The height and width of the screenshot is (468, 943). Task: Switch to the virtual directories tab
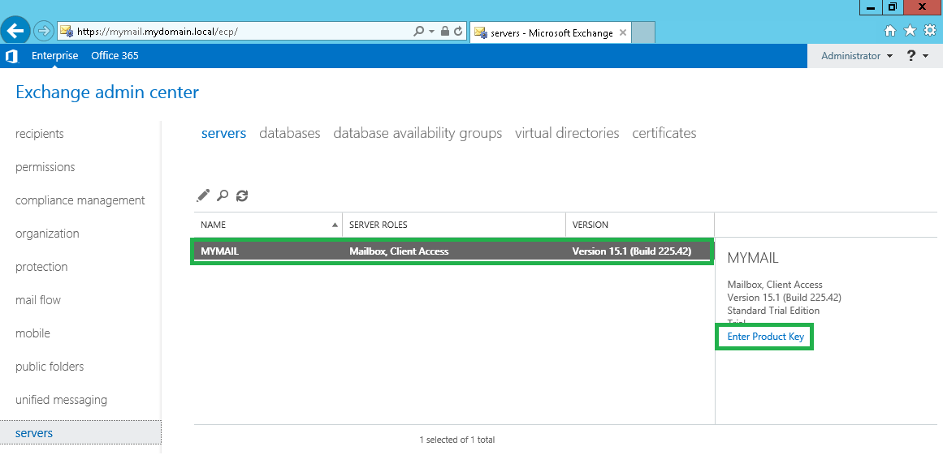coord(567,133)
